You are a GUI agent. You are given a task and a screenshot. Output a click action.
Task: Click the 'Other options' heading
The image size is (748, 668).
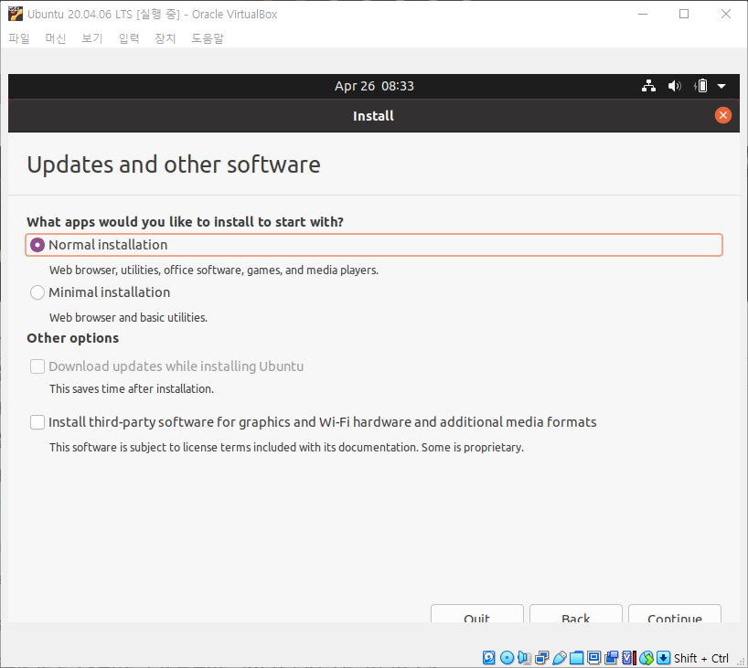pos(72,338)
